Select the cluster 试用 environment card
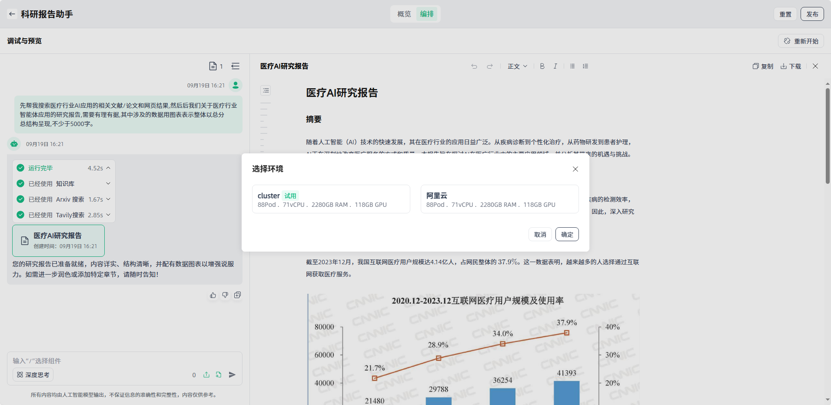 pyautogui.click(x=331, y=199)
